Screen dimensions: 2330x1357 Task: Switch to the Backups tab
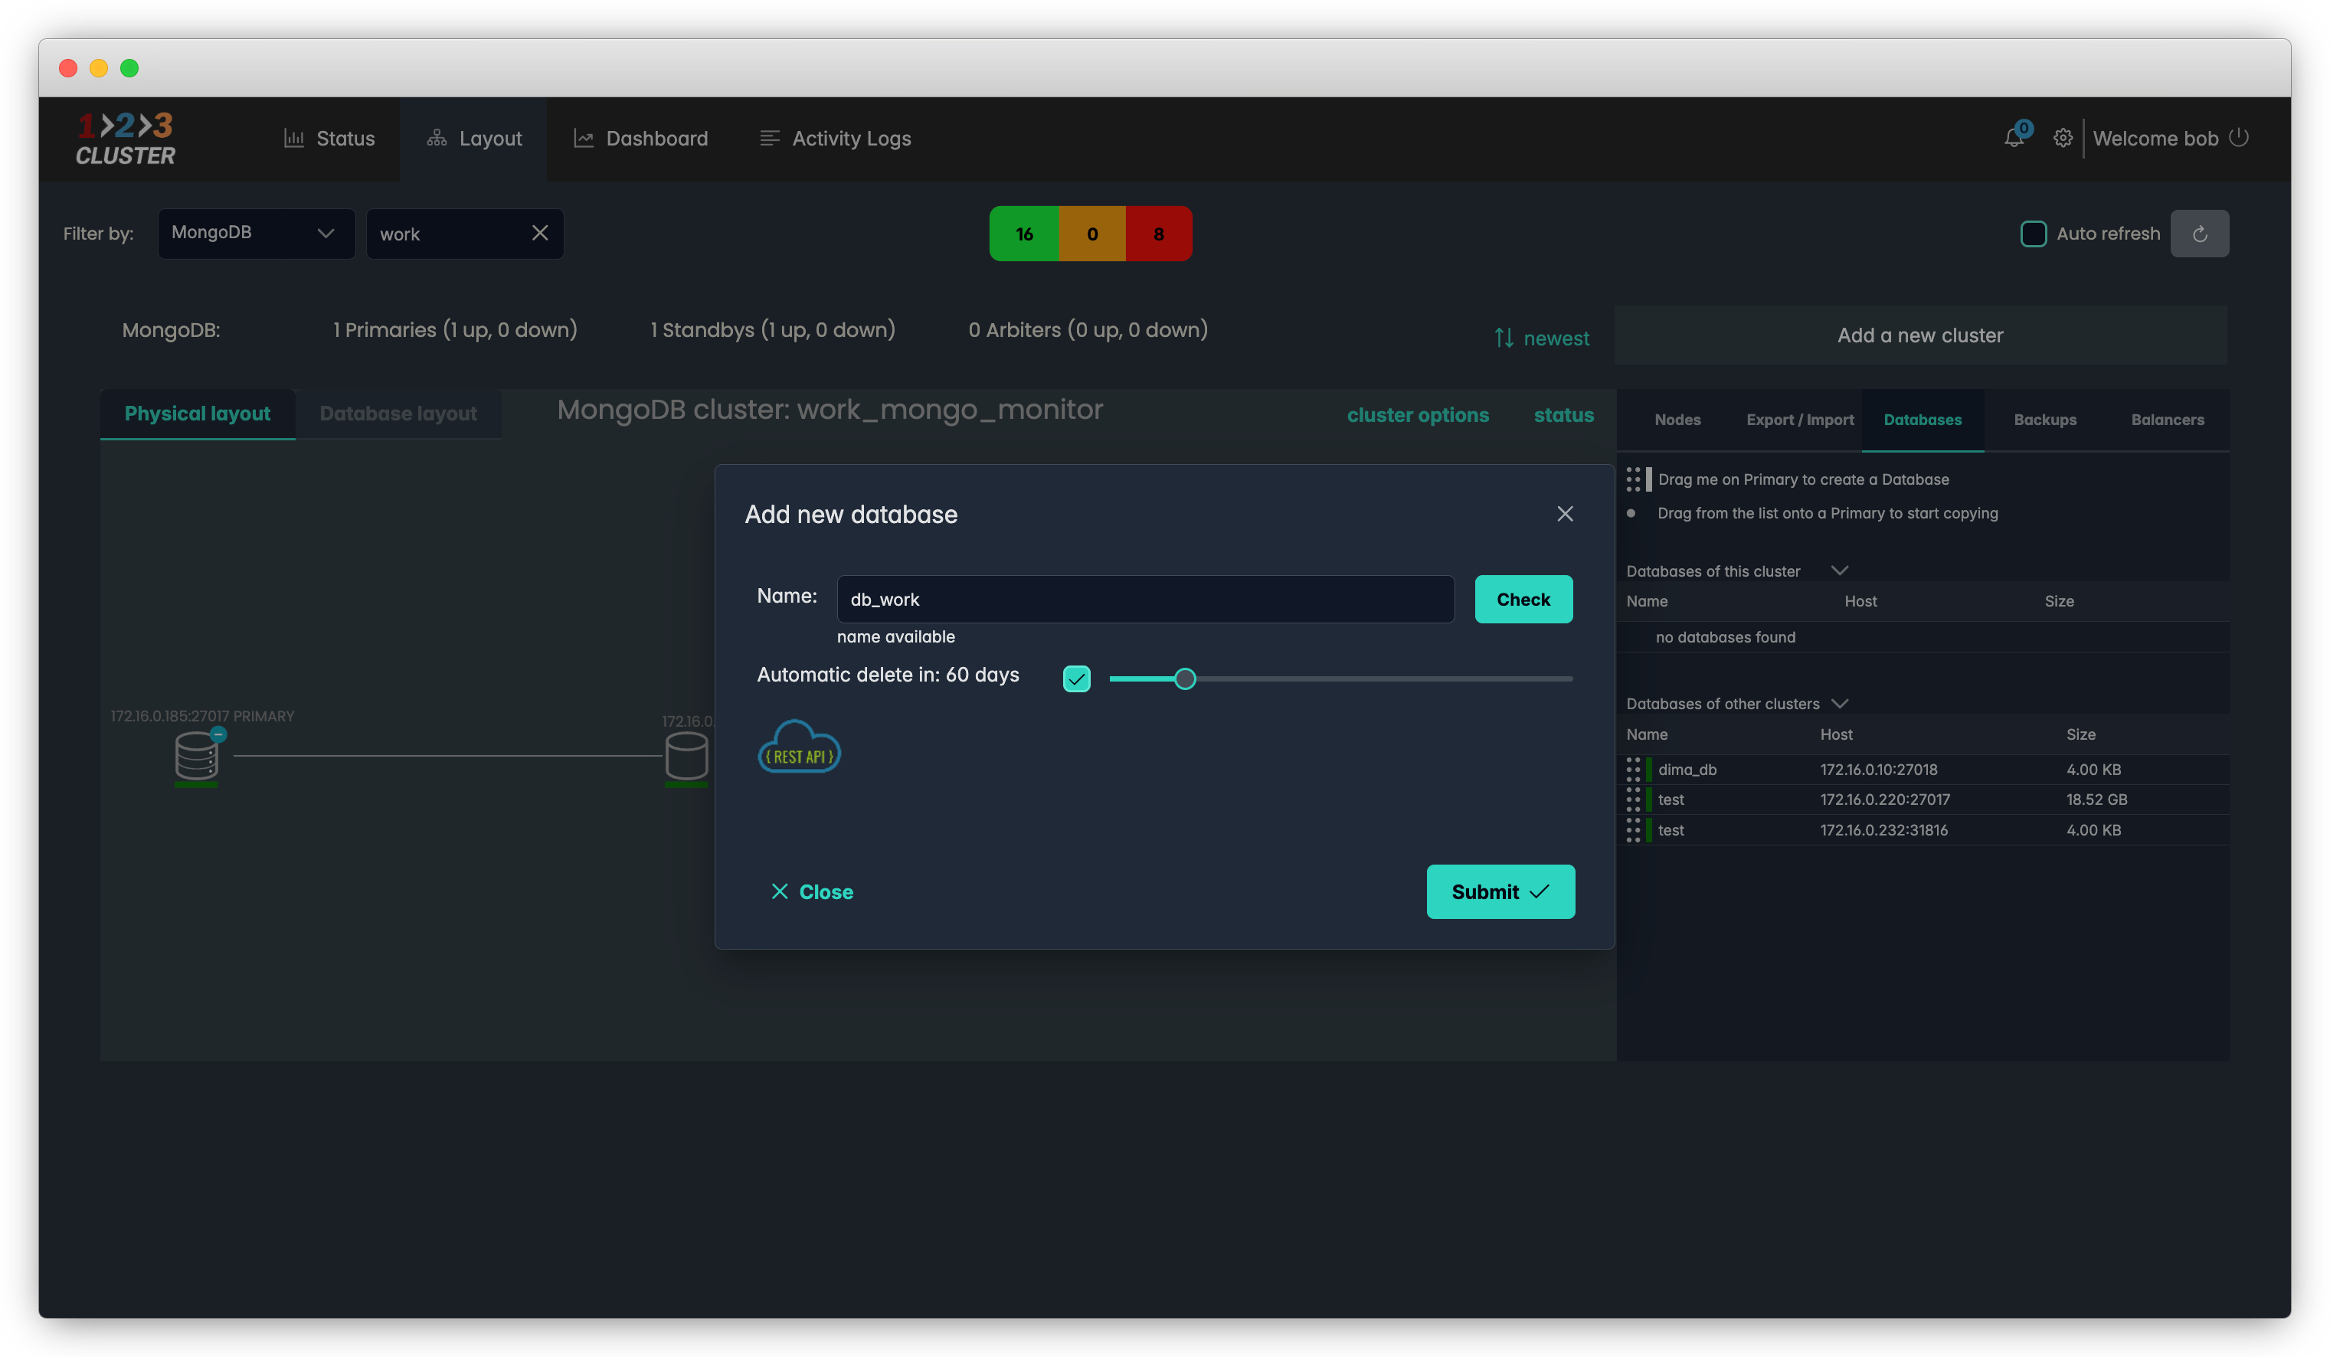pyautogui.click(x=2045, y=420)
